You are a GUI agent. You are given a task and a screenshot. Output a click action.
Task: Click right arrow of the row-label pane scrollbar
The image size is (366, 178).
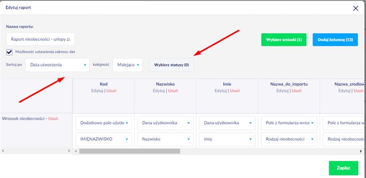pyautogui.click(x=69, y=151)
